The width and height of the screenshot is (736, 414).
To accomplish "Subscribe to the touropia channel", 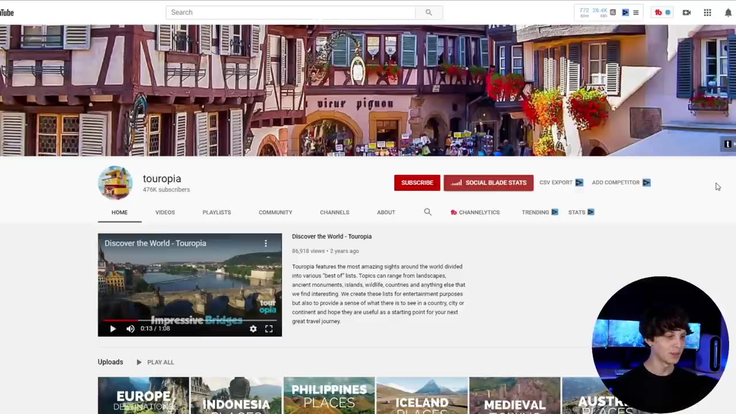I will (x=417, y=183).
